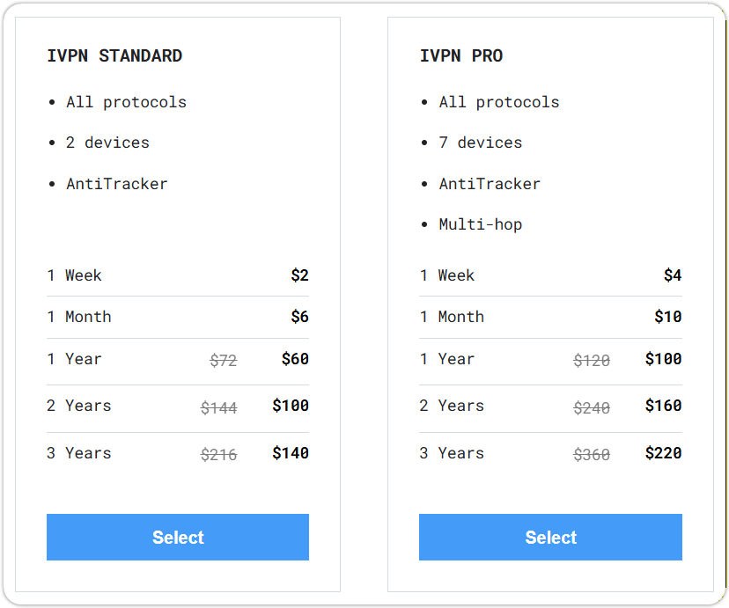
Task: Choose the IVPN Pro 1 Week $4 plan
Action: (550, 275)
